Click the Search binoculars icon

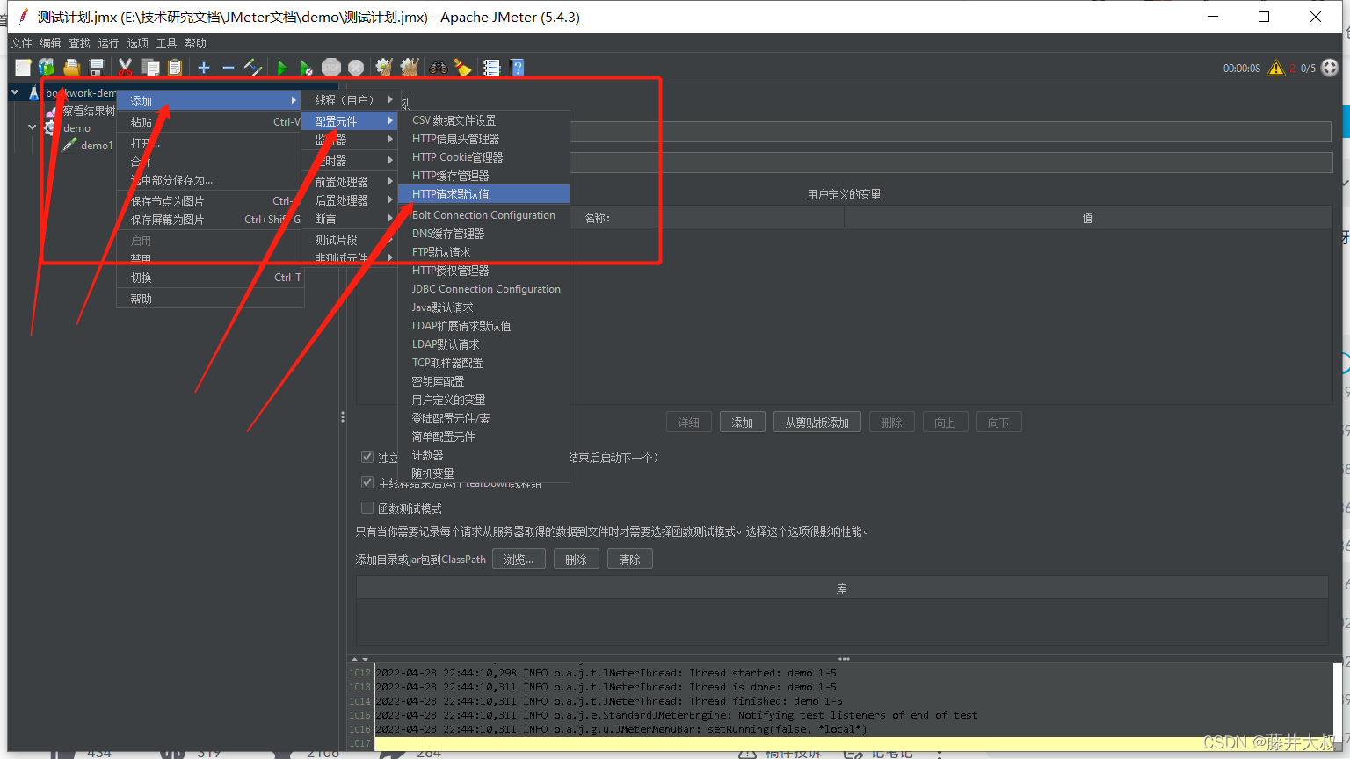438,68
